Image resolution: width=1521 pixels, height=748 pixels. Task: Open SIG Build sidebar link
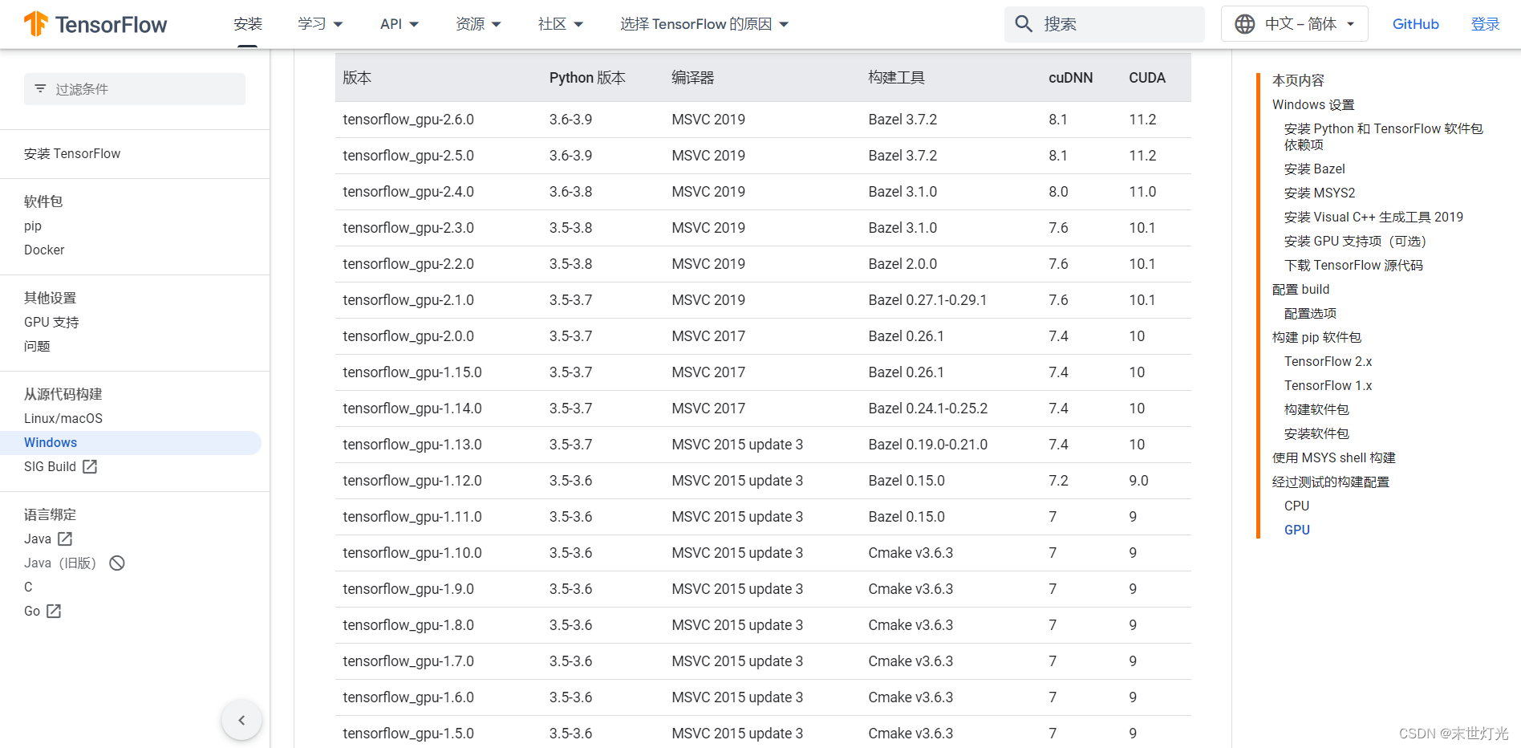(50, 466)
